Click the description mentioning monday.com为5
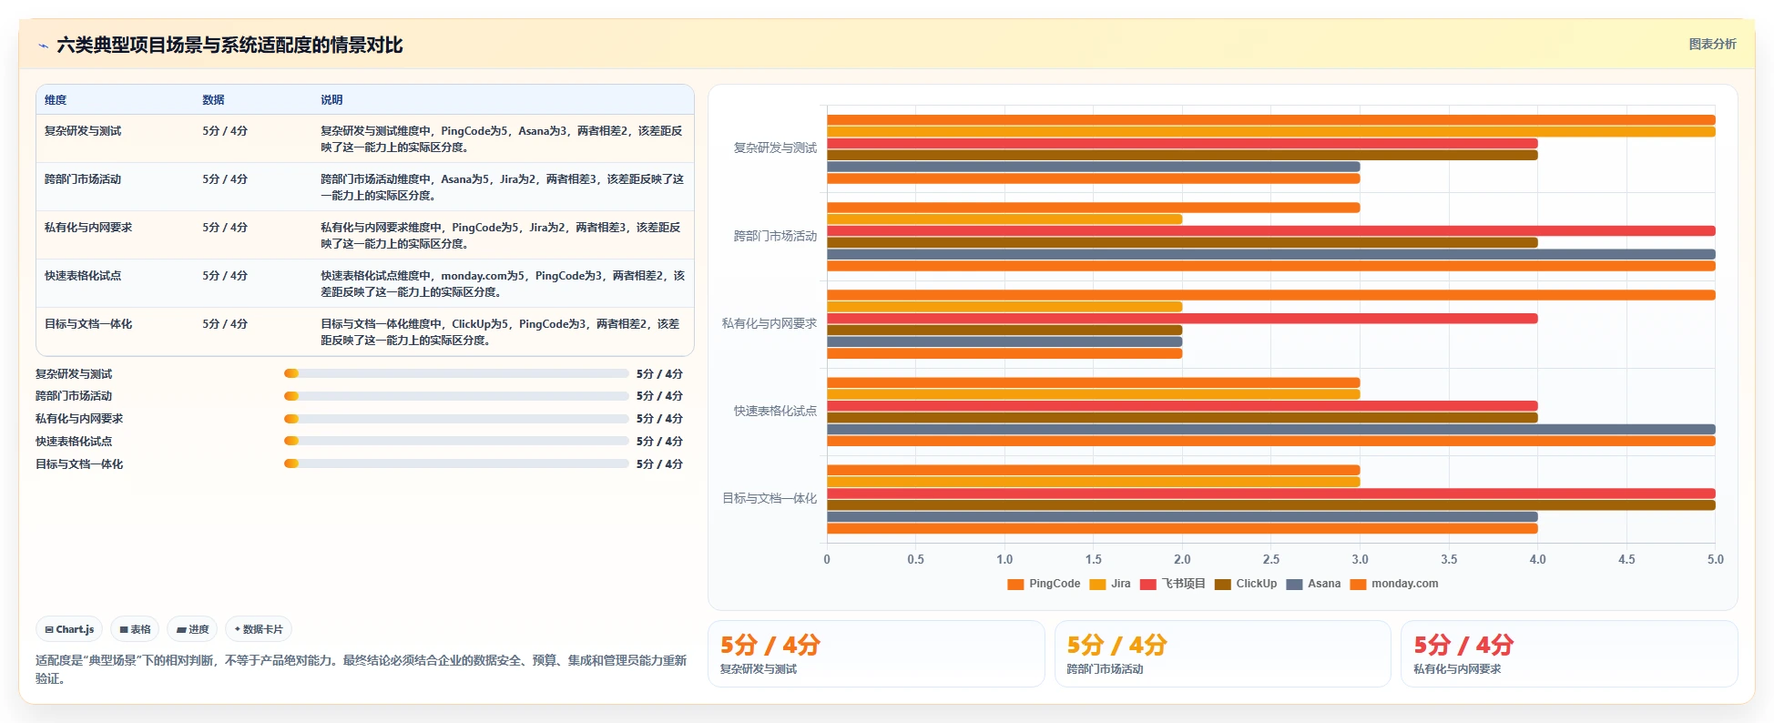The image size is (1774, 723). coord(502,284)
